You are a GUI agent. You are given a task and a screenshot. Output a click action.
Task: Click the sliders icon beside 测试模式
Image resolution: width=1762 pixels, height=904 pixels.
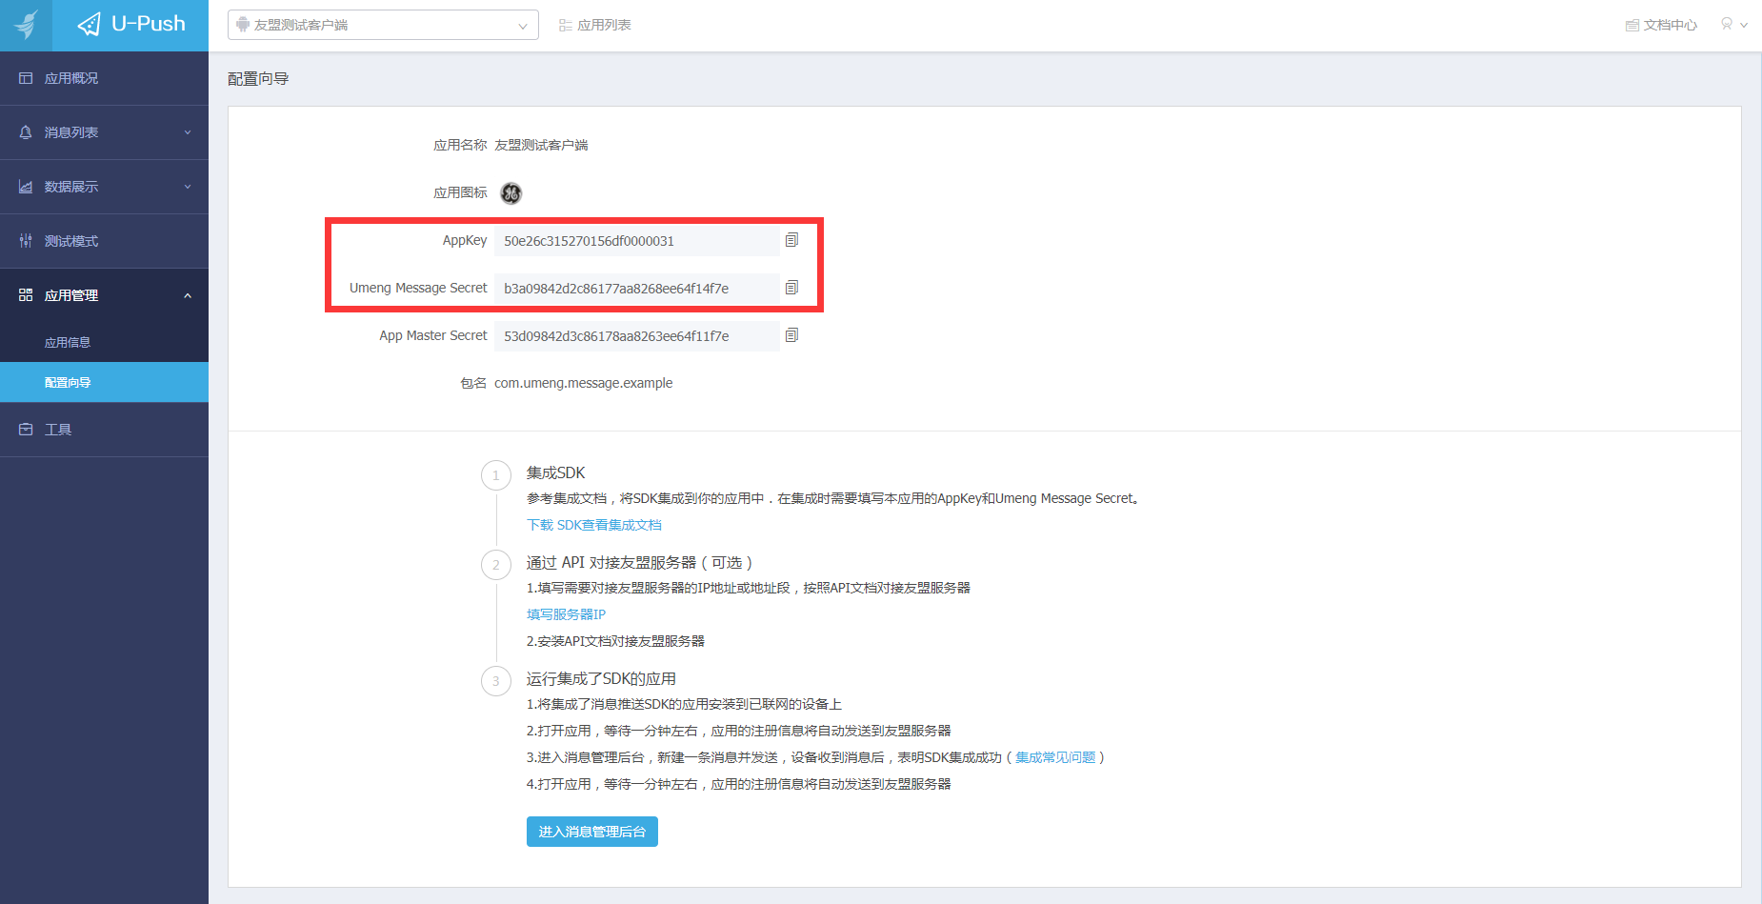(26, 241)
